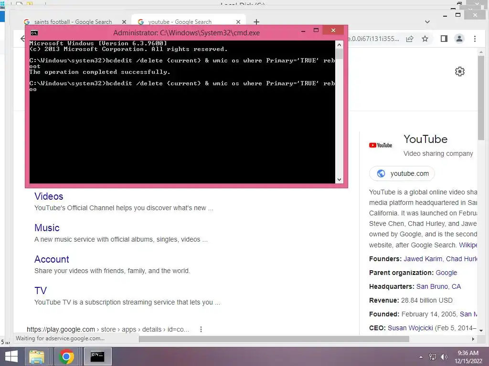Viewport: 489px width, 366px height.
Task: Minimize the cmd.exe window
Action: tap(303, 30)
